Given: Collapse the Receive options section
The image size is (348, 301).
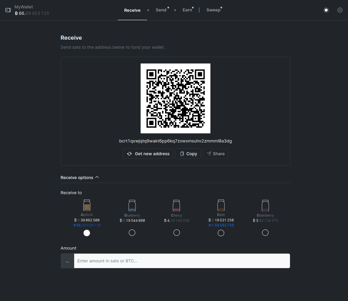Looking at the screenshot, I should (x=80, y=177).
